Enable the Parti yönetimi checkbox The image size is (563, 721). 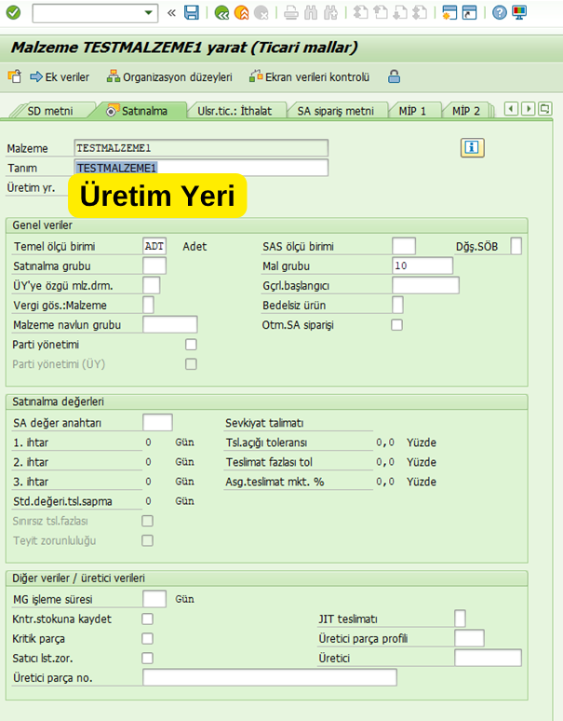pos(191,345)
